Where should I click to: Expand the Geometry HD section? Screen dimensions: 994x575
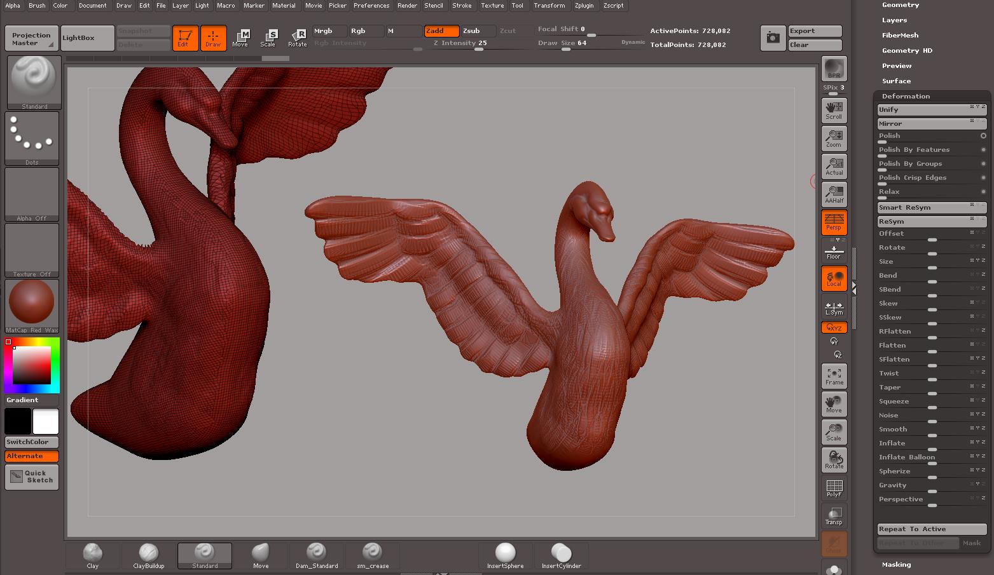[907, 51]
